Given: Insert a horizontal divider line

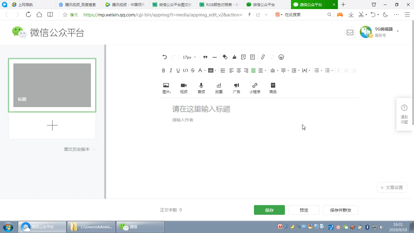Looking at the screenshot, I should click(215, 57).
